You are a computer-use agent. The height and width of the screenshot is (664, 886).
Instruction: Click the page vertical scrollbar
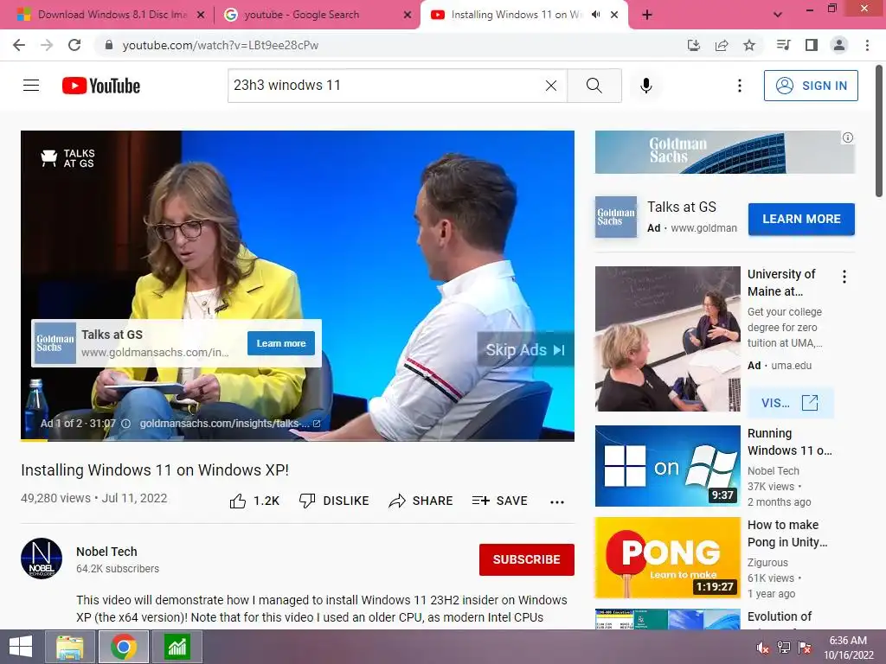[879, 131]
